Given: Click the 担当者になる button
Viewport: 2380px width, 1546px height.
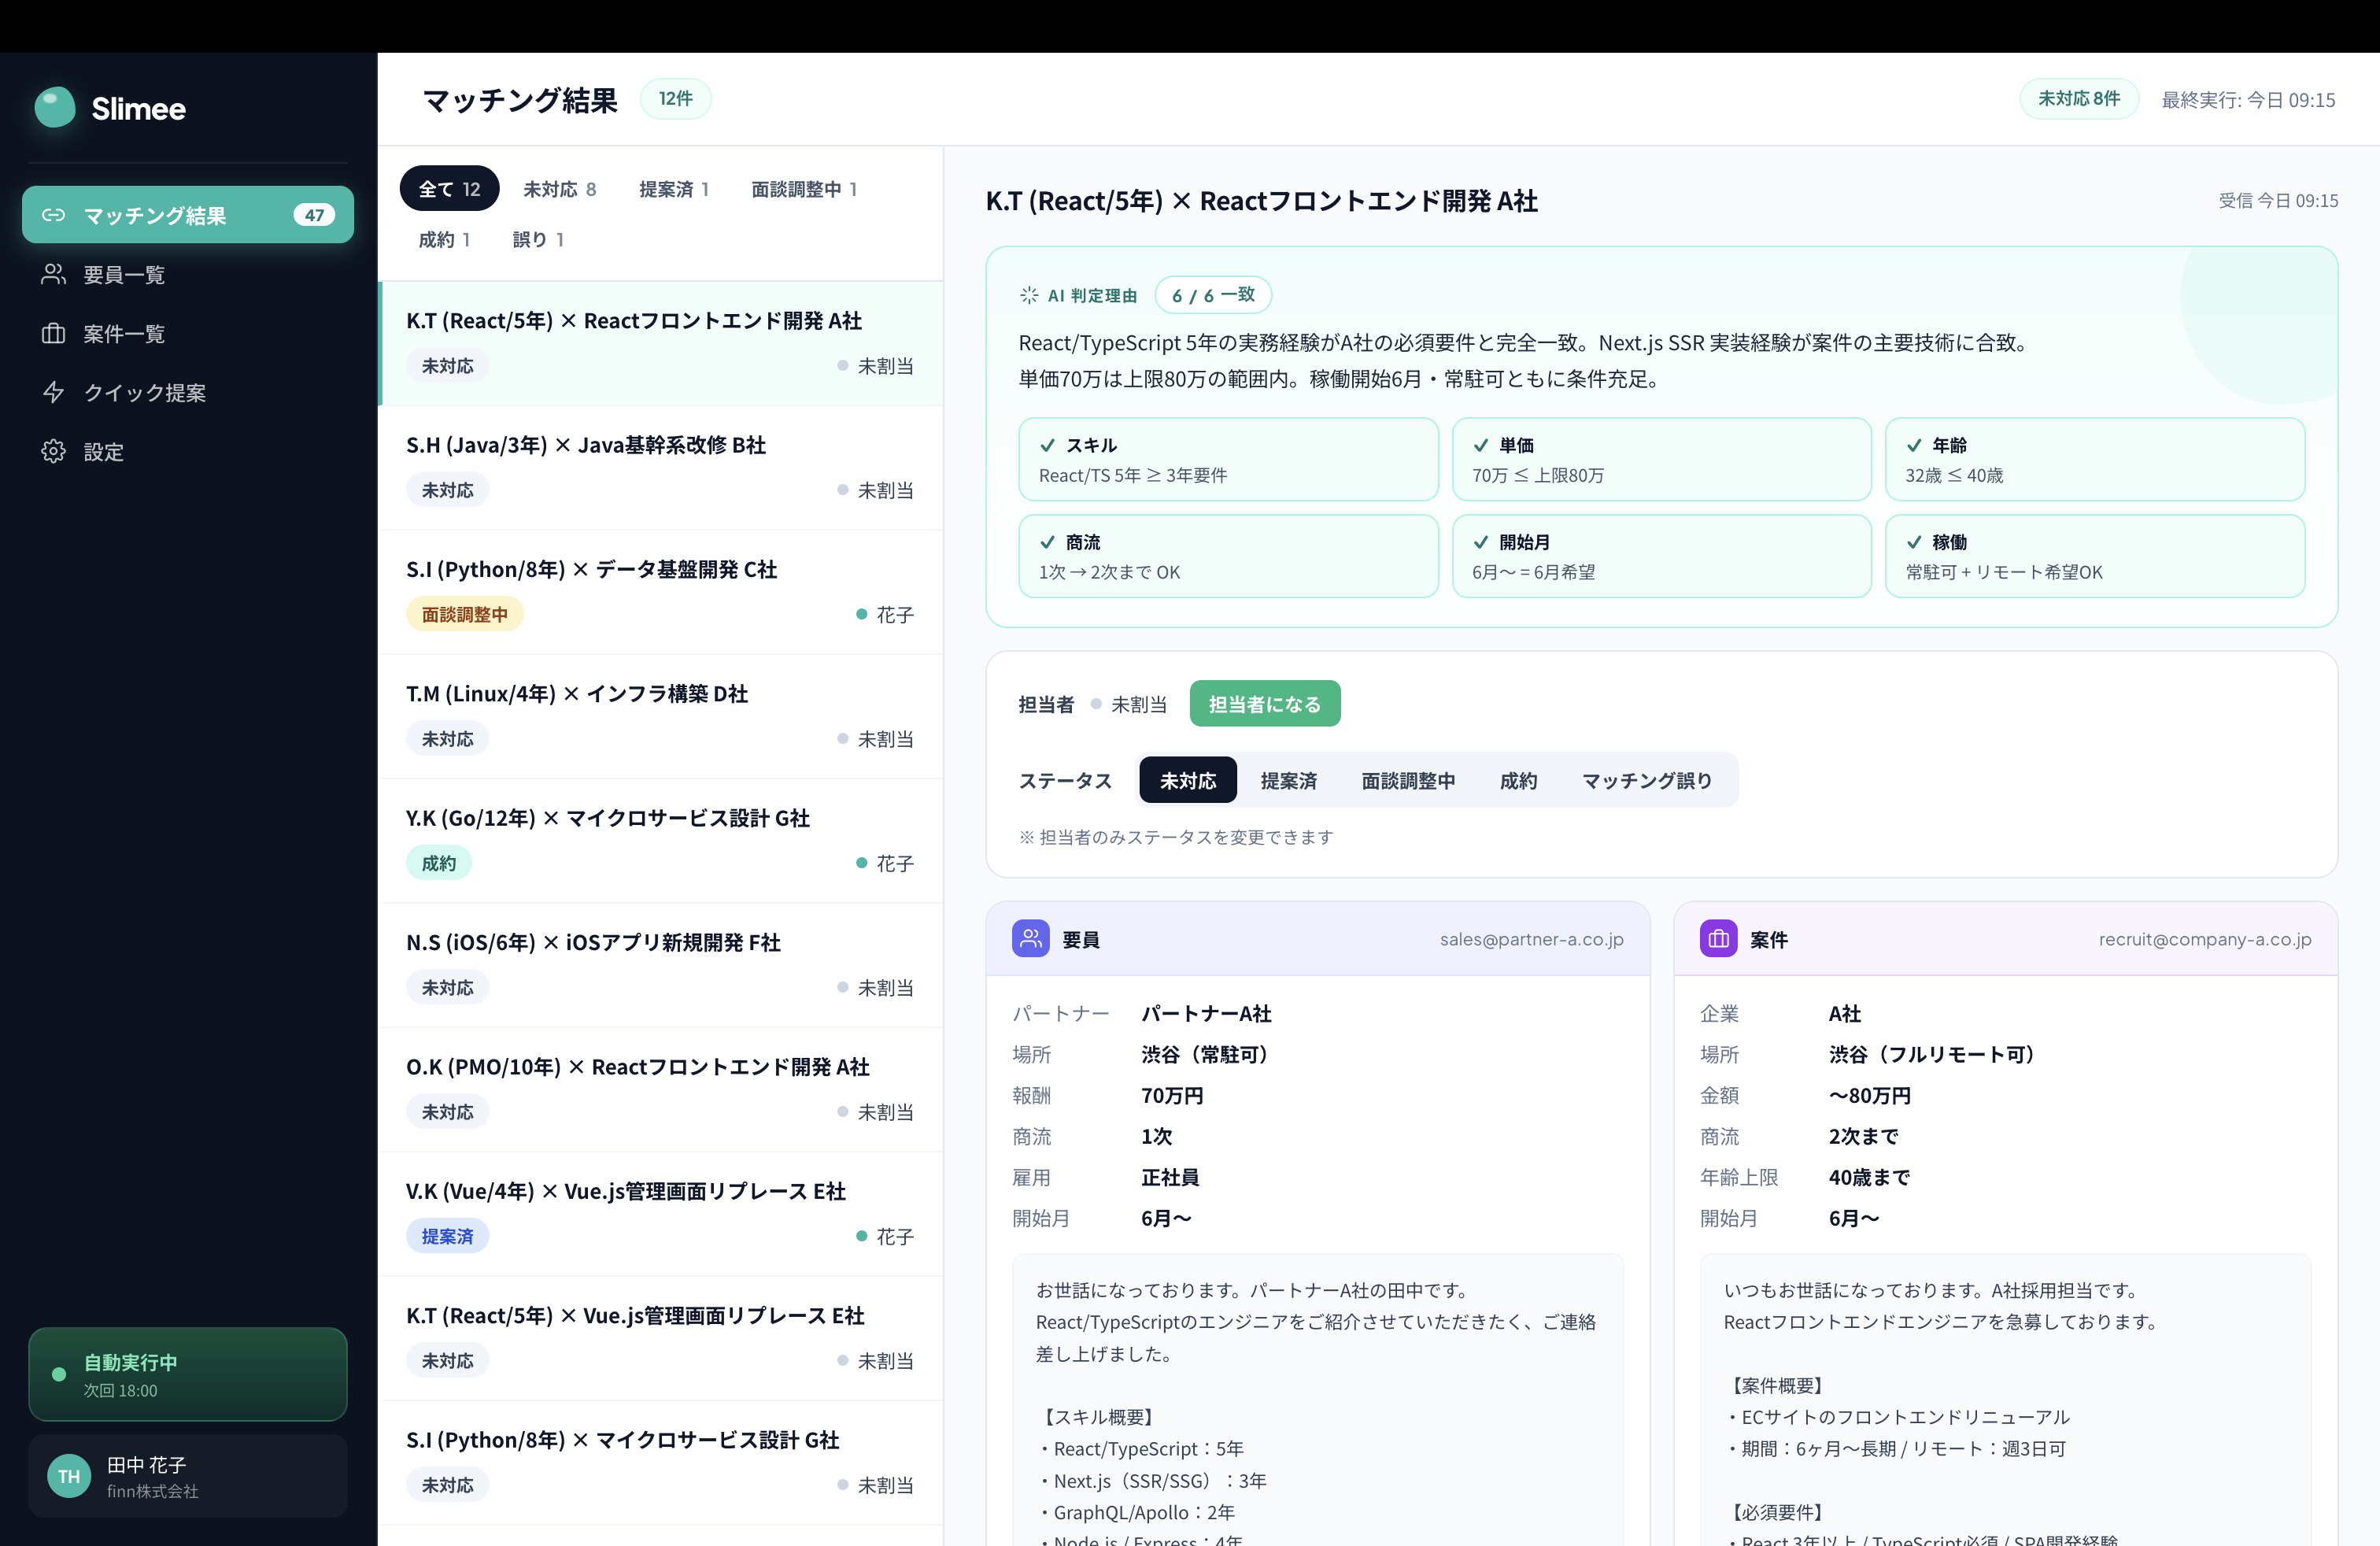Looking at the screenshot, I should click(1265, 704).
